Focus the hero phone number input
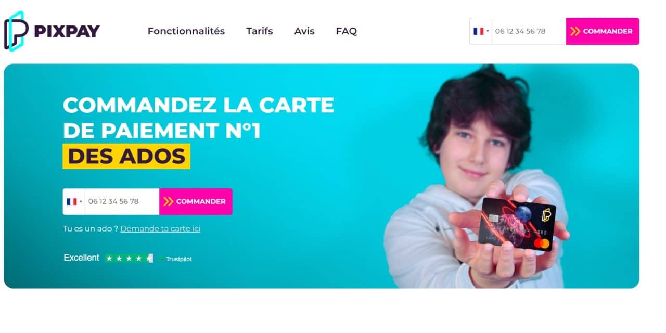 pos(122,201)
